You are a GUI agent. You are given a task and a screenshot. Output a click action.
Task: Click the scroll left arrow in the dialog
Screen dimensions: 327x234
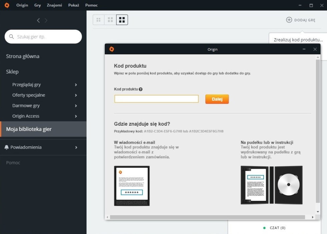[107, 217]
